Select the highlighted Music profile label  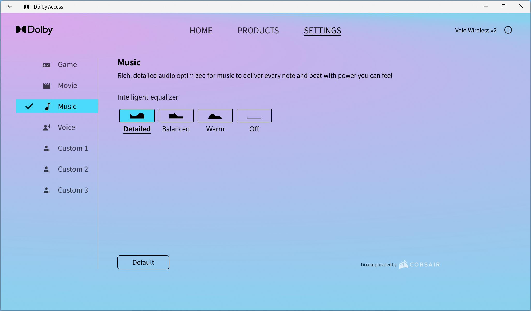(67, 107)
